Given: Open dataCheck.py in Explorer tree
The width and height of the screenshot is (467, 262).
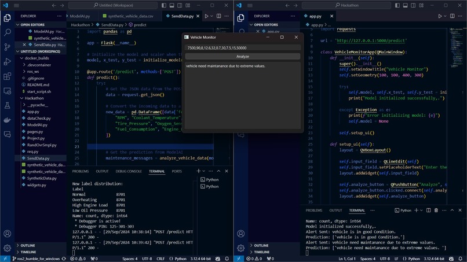Looking at the screenshot, I should click(x=39, y=119).
